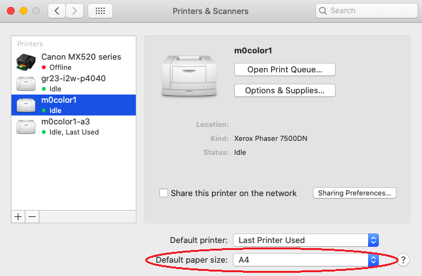Open Sharing Preferences button

pos(355,193)
